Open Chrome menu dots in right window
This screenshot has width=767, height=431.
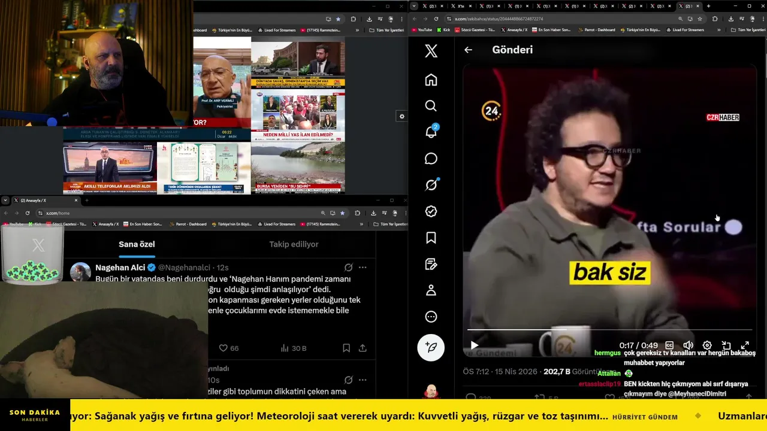[762, 19]
